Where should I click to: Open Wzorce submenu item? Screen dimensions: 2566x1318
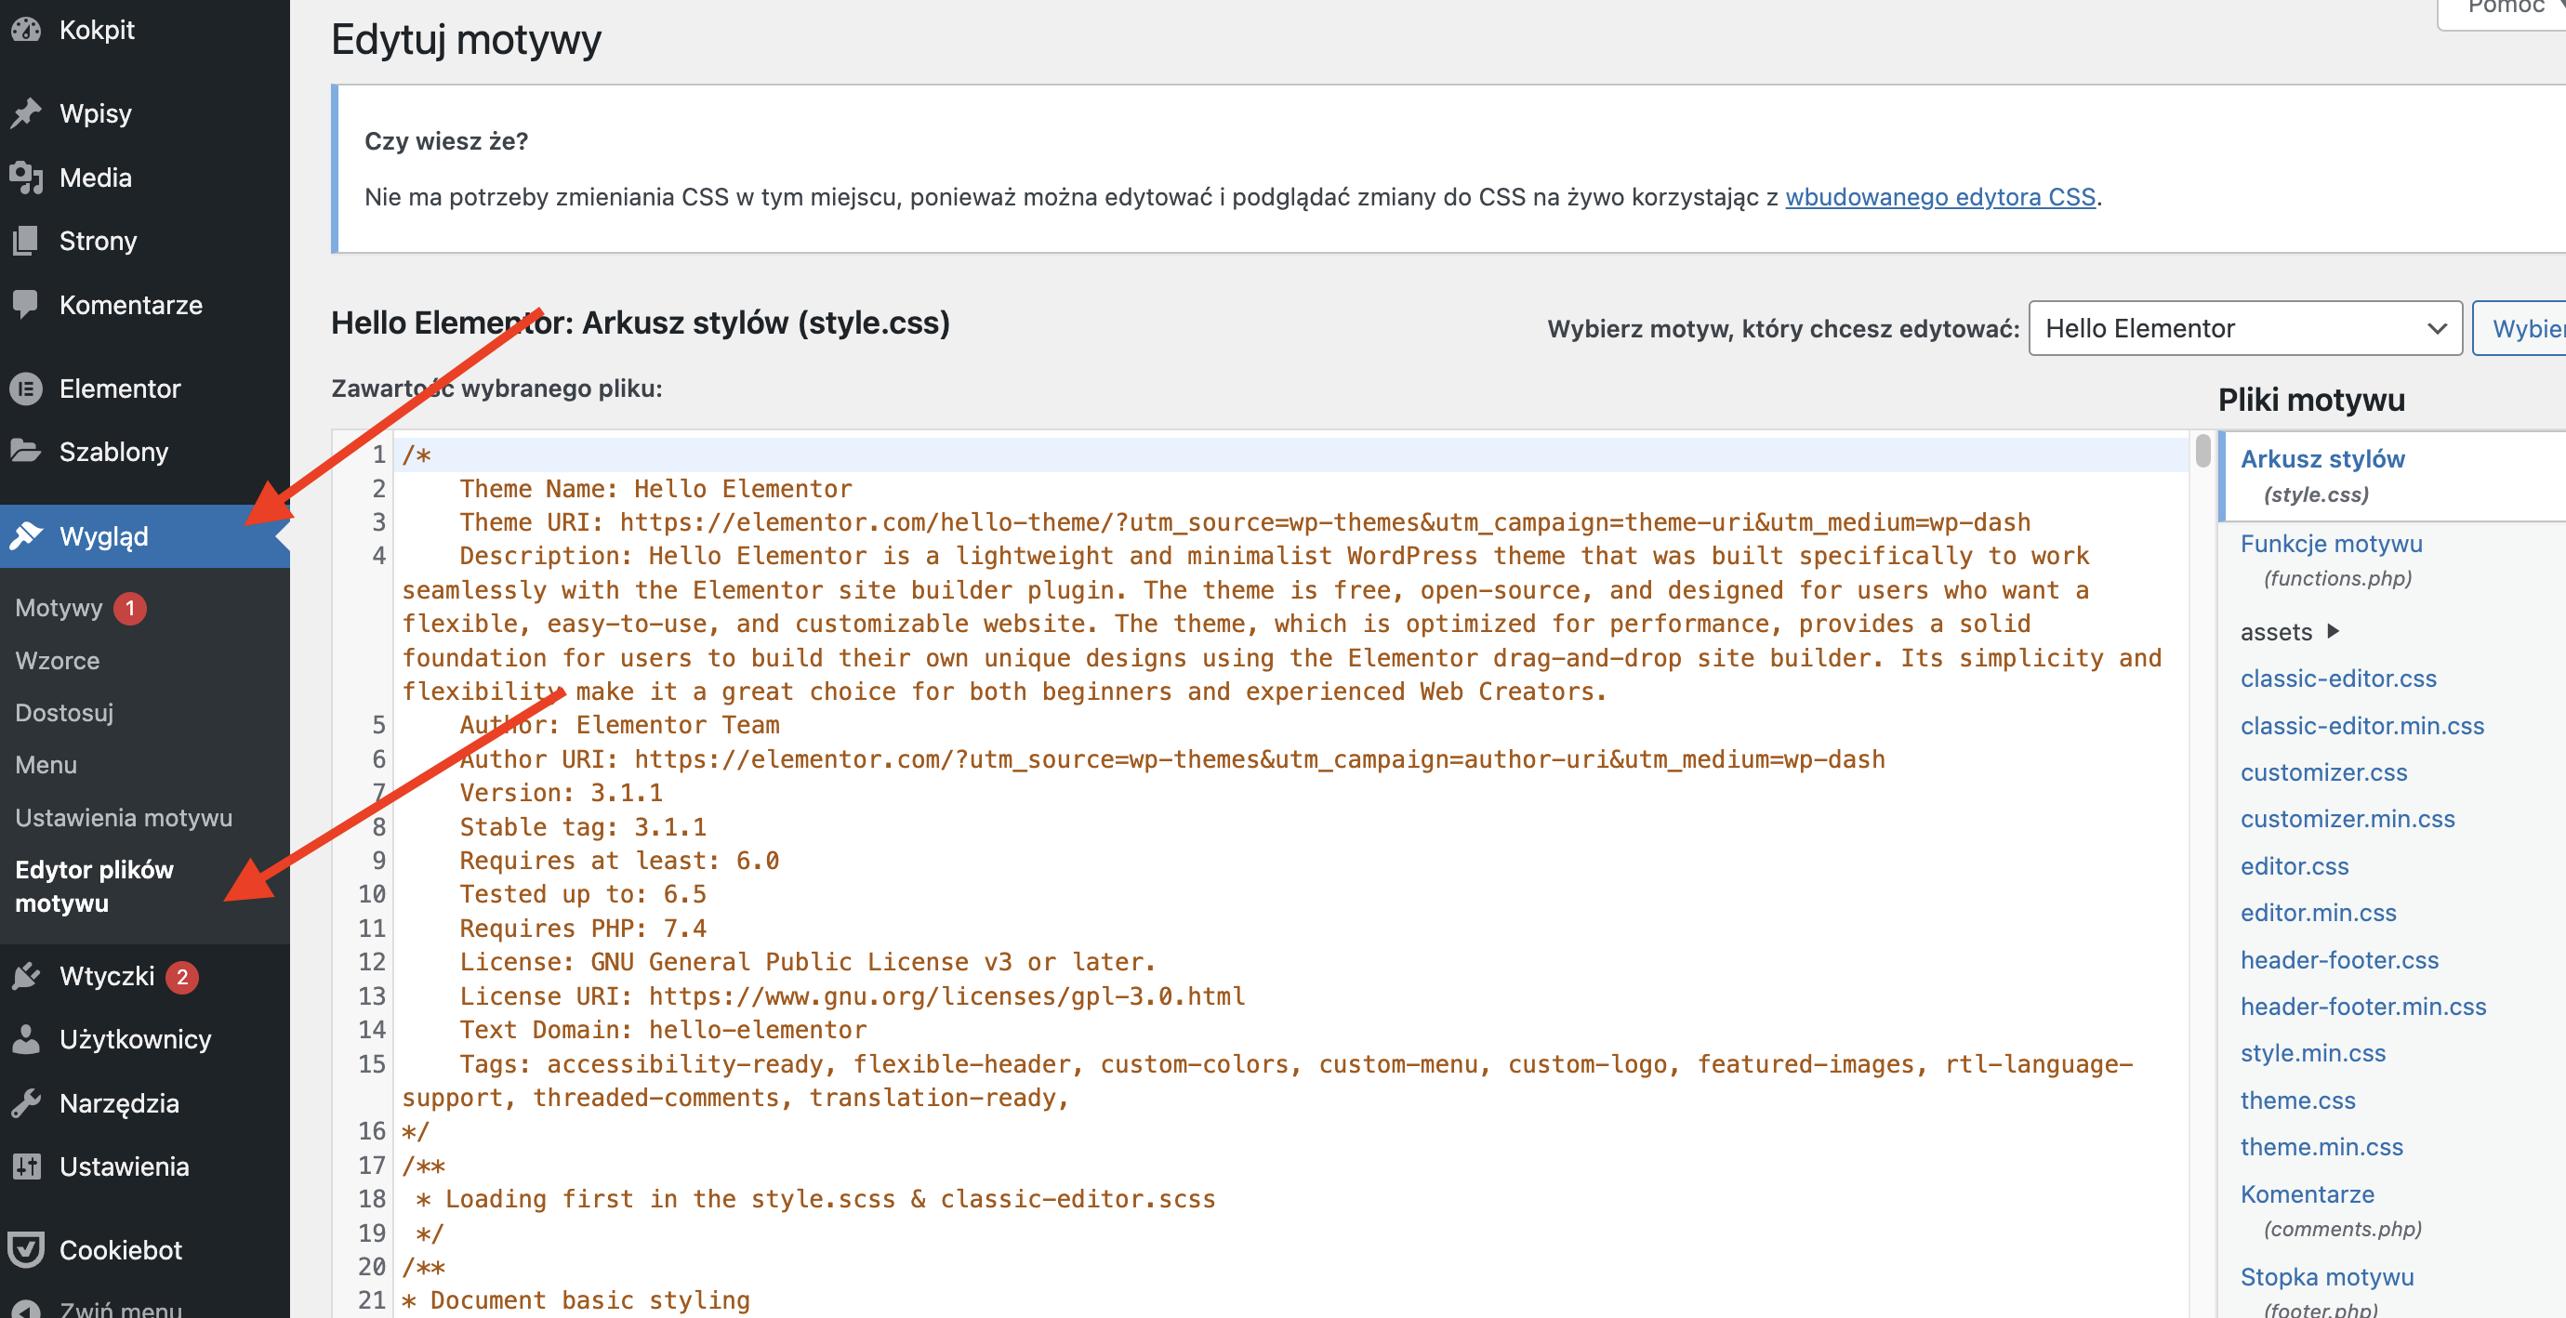(x=58, y=661)
